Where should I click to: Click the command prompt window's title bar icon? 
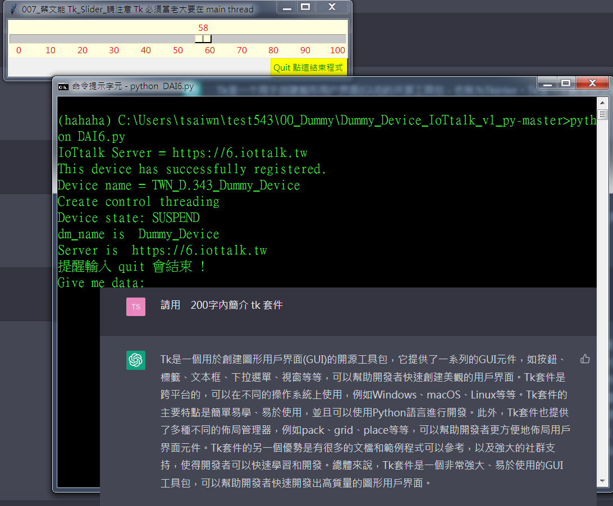(x=63, y=86)
